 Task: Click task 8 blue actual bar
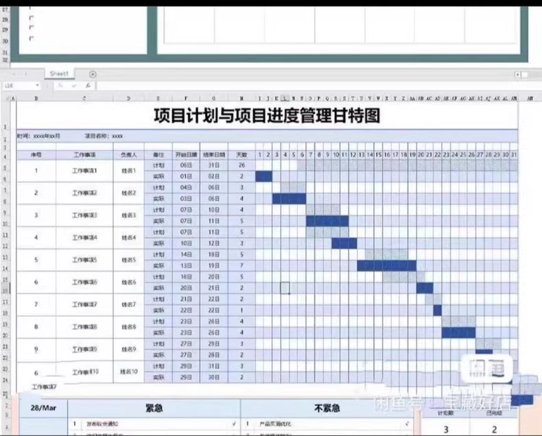click(459, 332)
